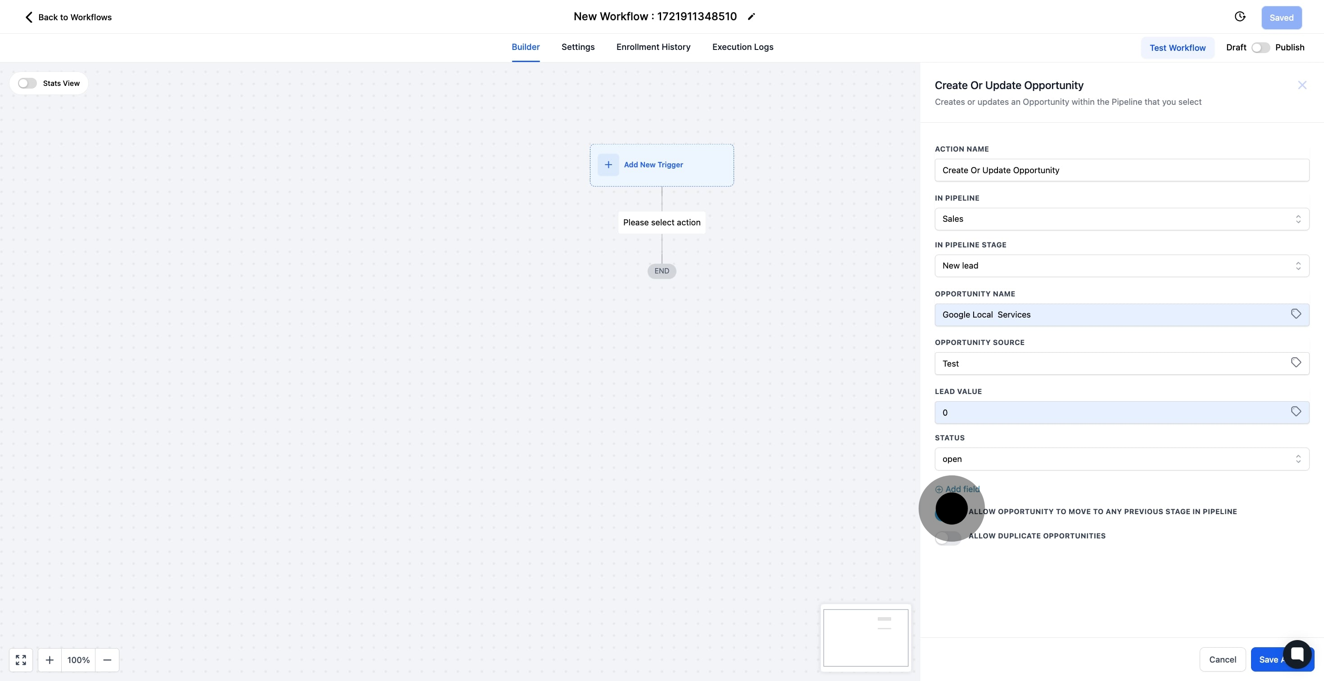Open the Execution Logs tab
This screenshot has width=1324, height=681.
pyautogui.click(x=743, y=47)
